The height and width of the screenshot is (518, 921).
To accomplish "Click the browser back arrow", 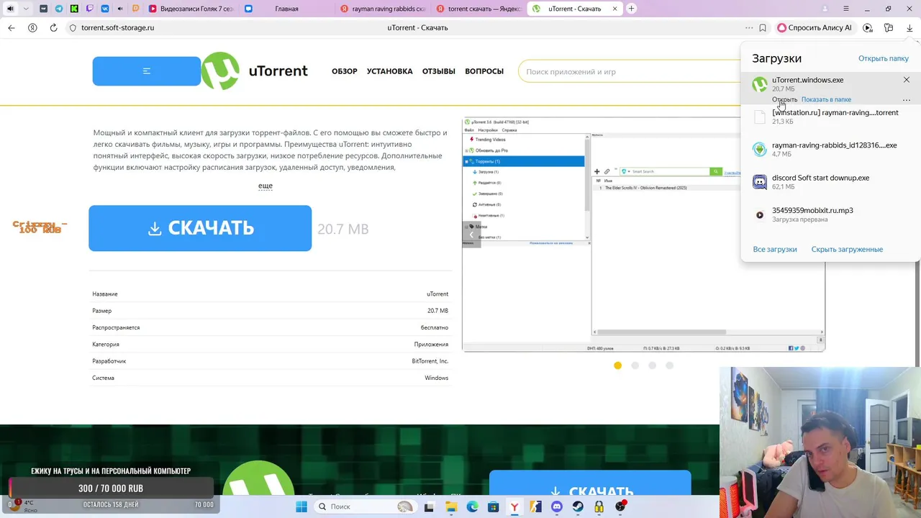I will 12,27.
